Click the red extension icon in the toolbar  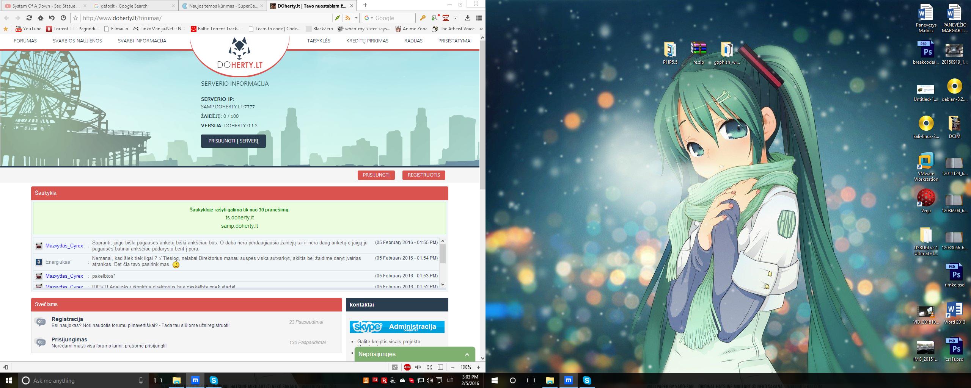446,18
